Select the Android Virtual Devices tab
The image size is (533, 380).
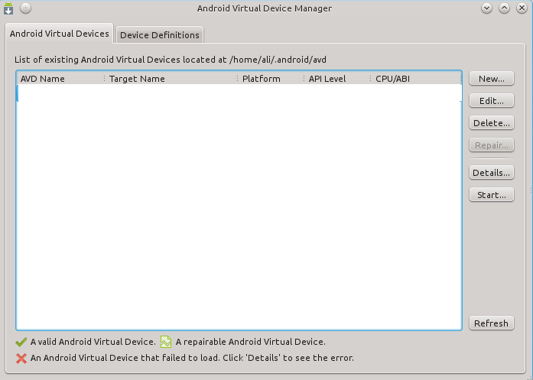tap(60, 34)
